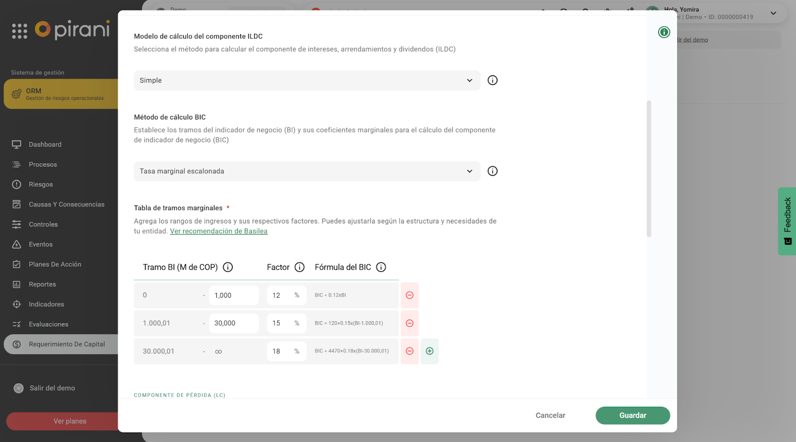Click info icon next to Factor header
Screen dimensions: 796x442
299,267
